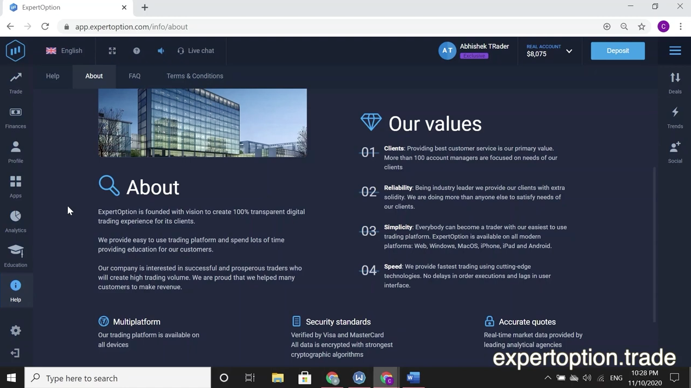The height and width of the screenshot is (388, 691).
Task: Close the ExpertOption browser tab
Action: point(124,8)
